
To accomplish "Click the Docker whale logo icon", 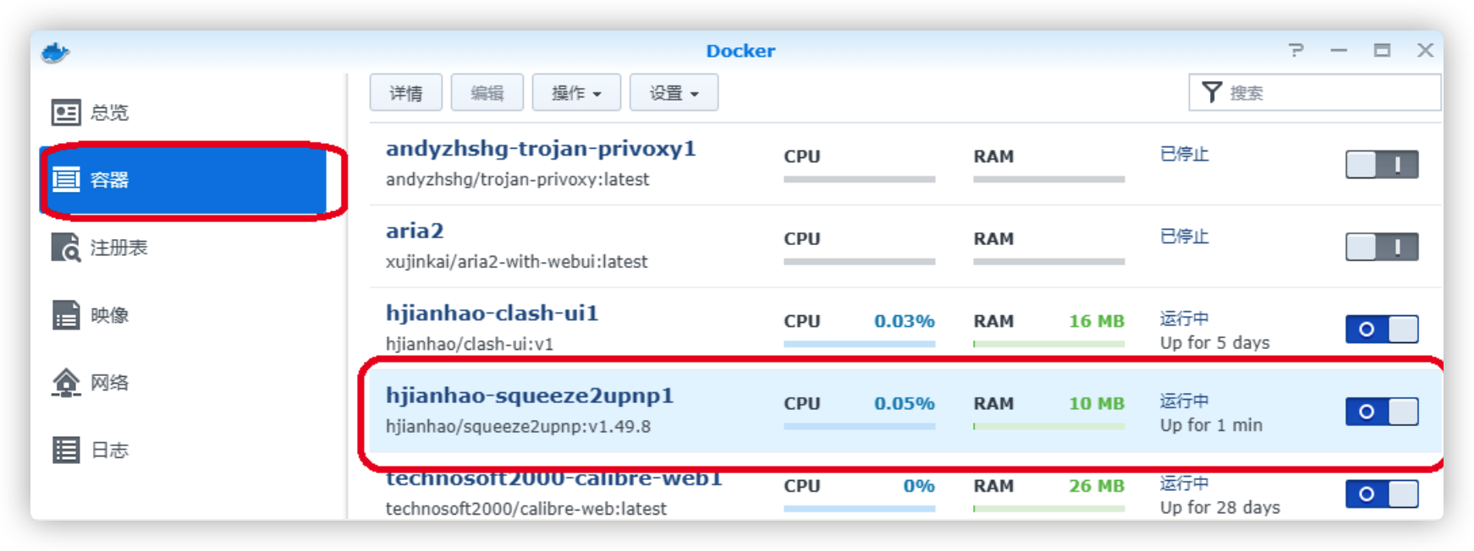I will [55, 52].
